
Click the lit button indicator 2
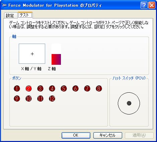click(x=28, y=89)
